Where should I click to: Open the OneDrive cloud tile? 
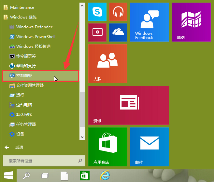pyautogui.click(x=118, y=32)
